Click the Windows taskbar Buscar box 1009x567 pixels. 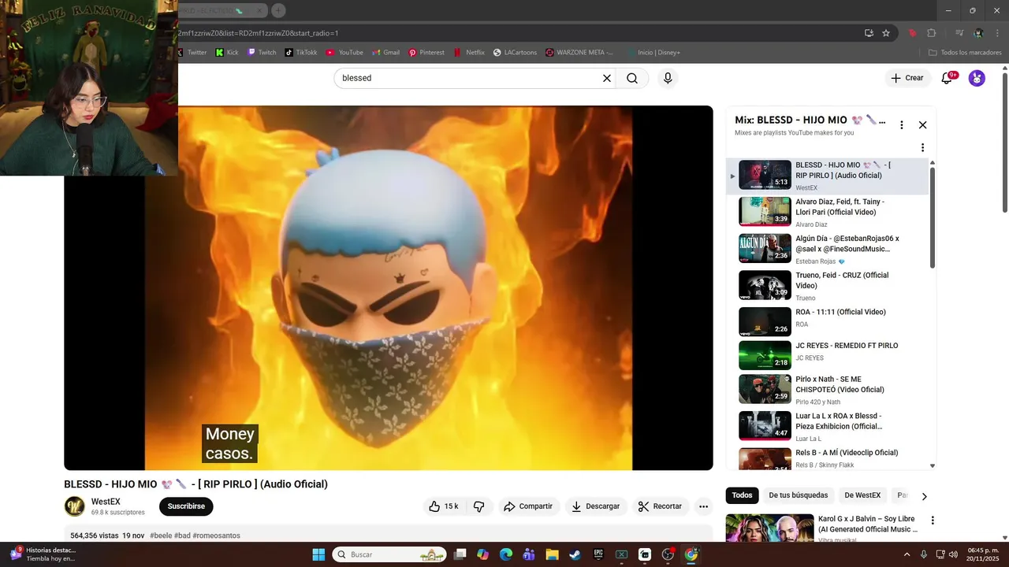pyautogui.click(x=389, y=554)
